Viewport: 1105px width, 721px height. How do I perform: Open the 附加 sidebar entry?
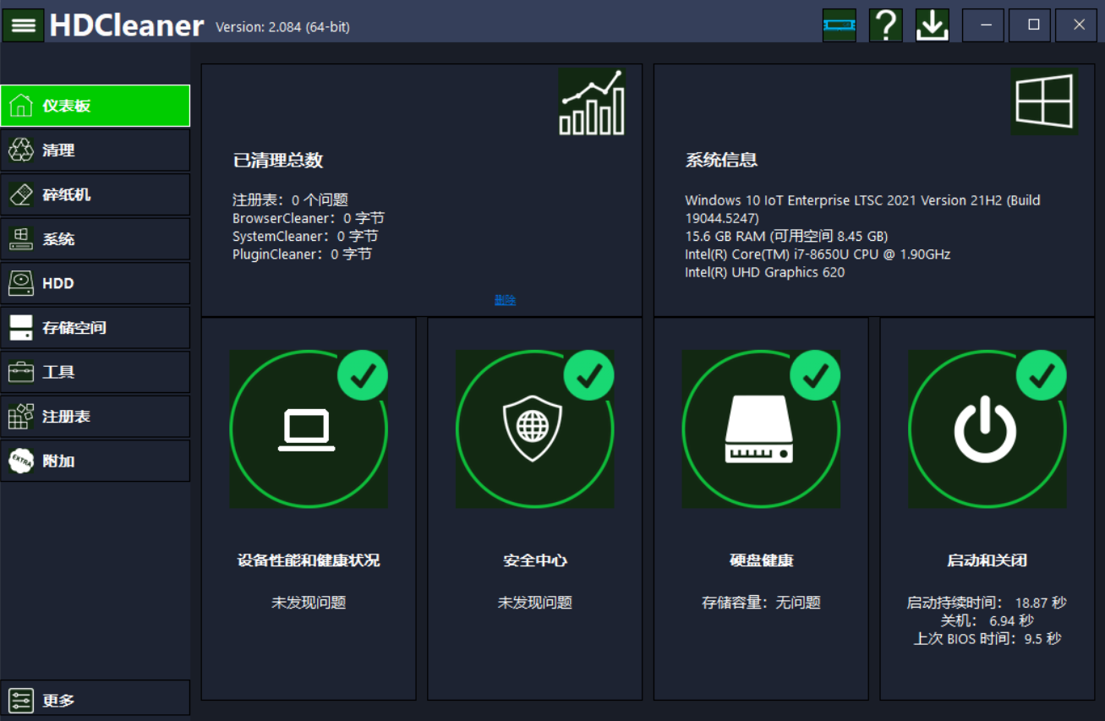[96, 461]
